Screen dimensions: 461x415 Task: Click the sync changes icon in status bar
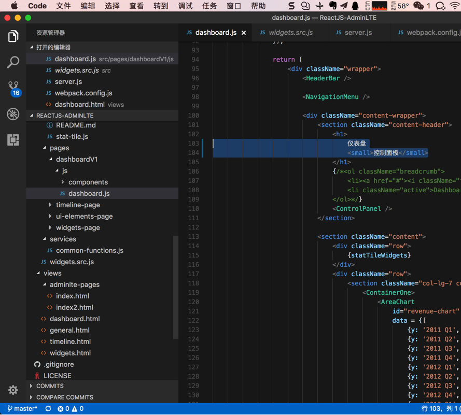(48, 409)
